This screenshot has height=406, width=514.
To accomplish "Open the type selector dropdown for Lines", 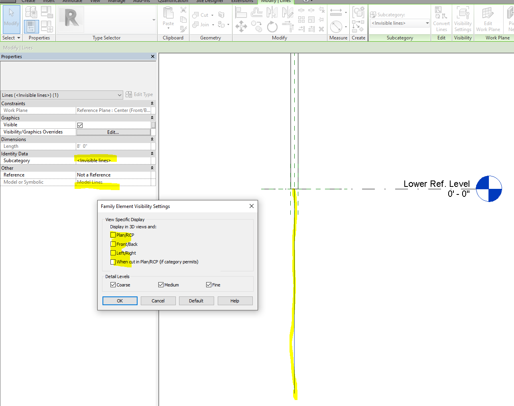I will tap(120, 95).
